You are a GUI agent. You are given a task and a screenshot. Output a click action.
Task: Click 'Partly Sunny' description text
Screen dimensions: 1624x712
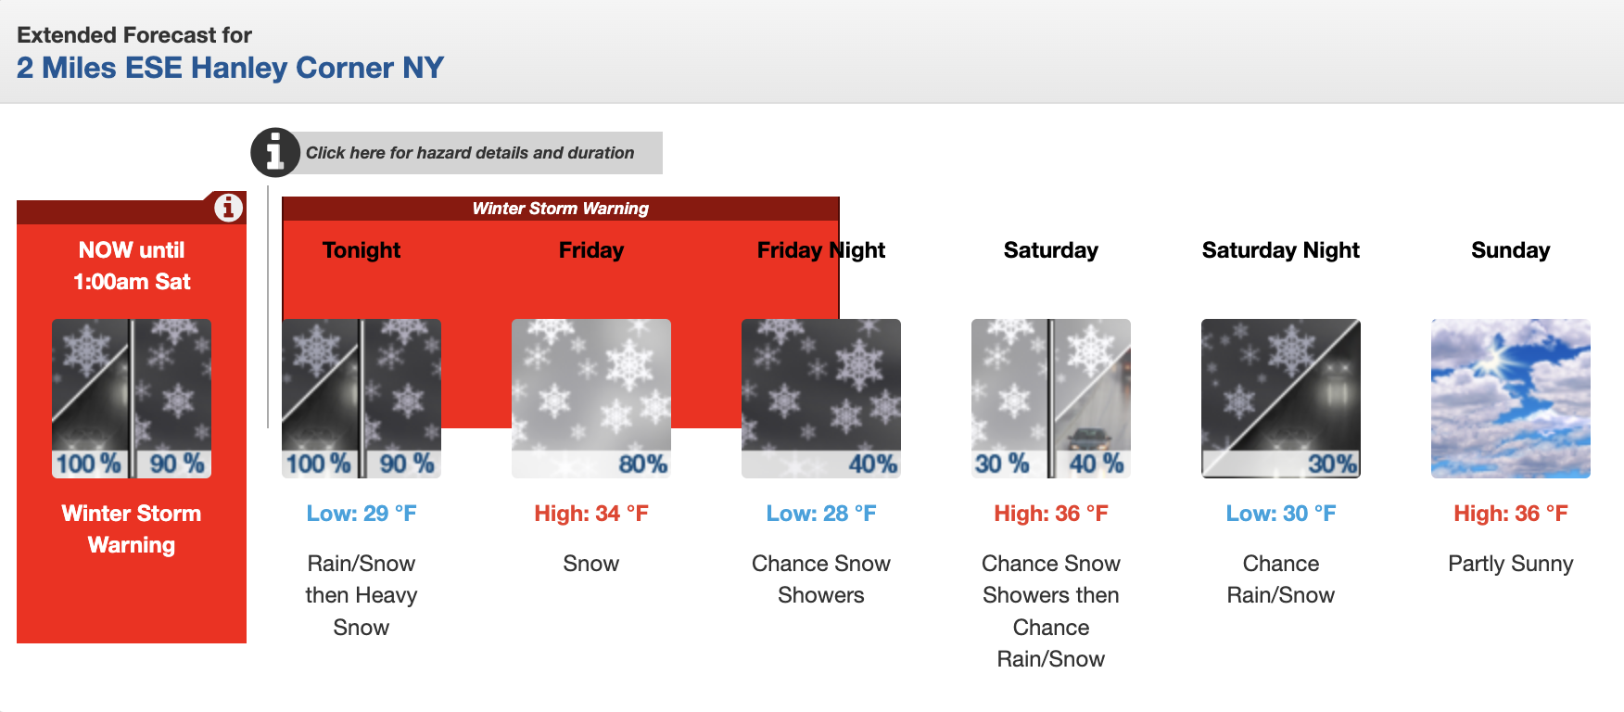(1511, 564)
